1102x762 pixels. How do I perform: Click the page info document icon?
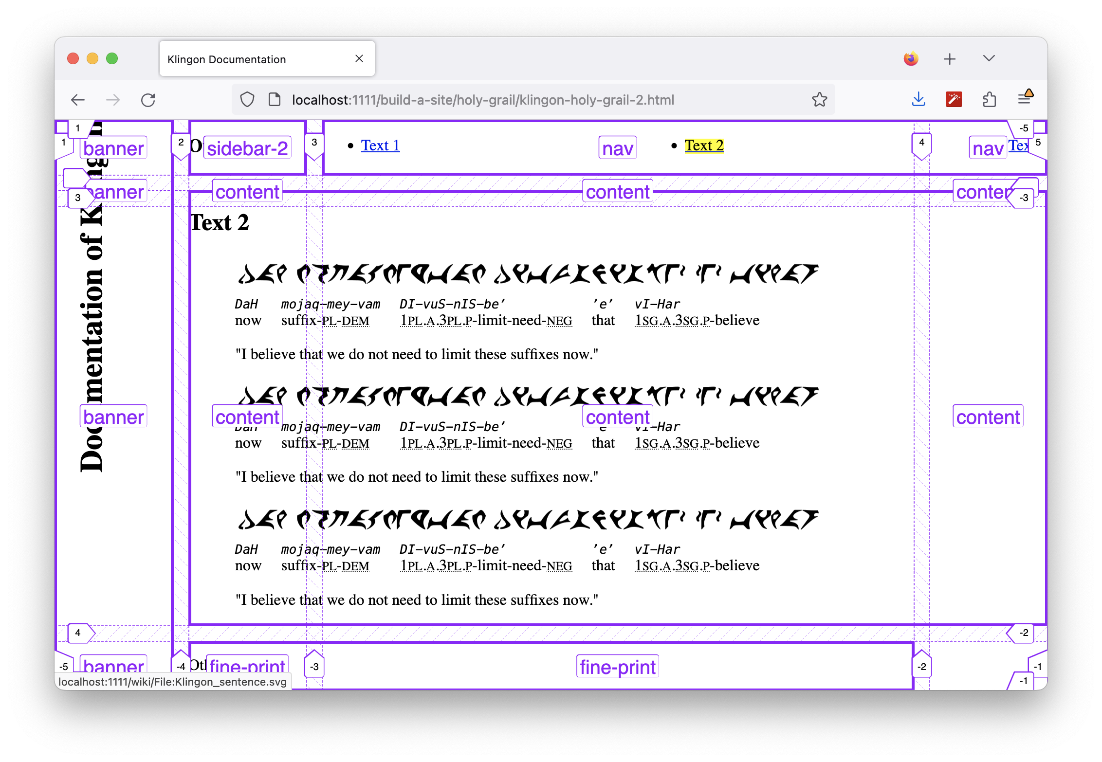[x=275, y=100]
